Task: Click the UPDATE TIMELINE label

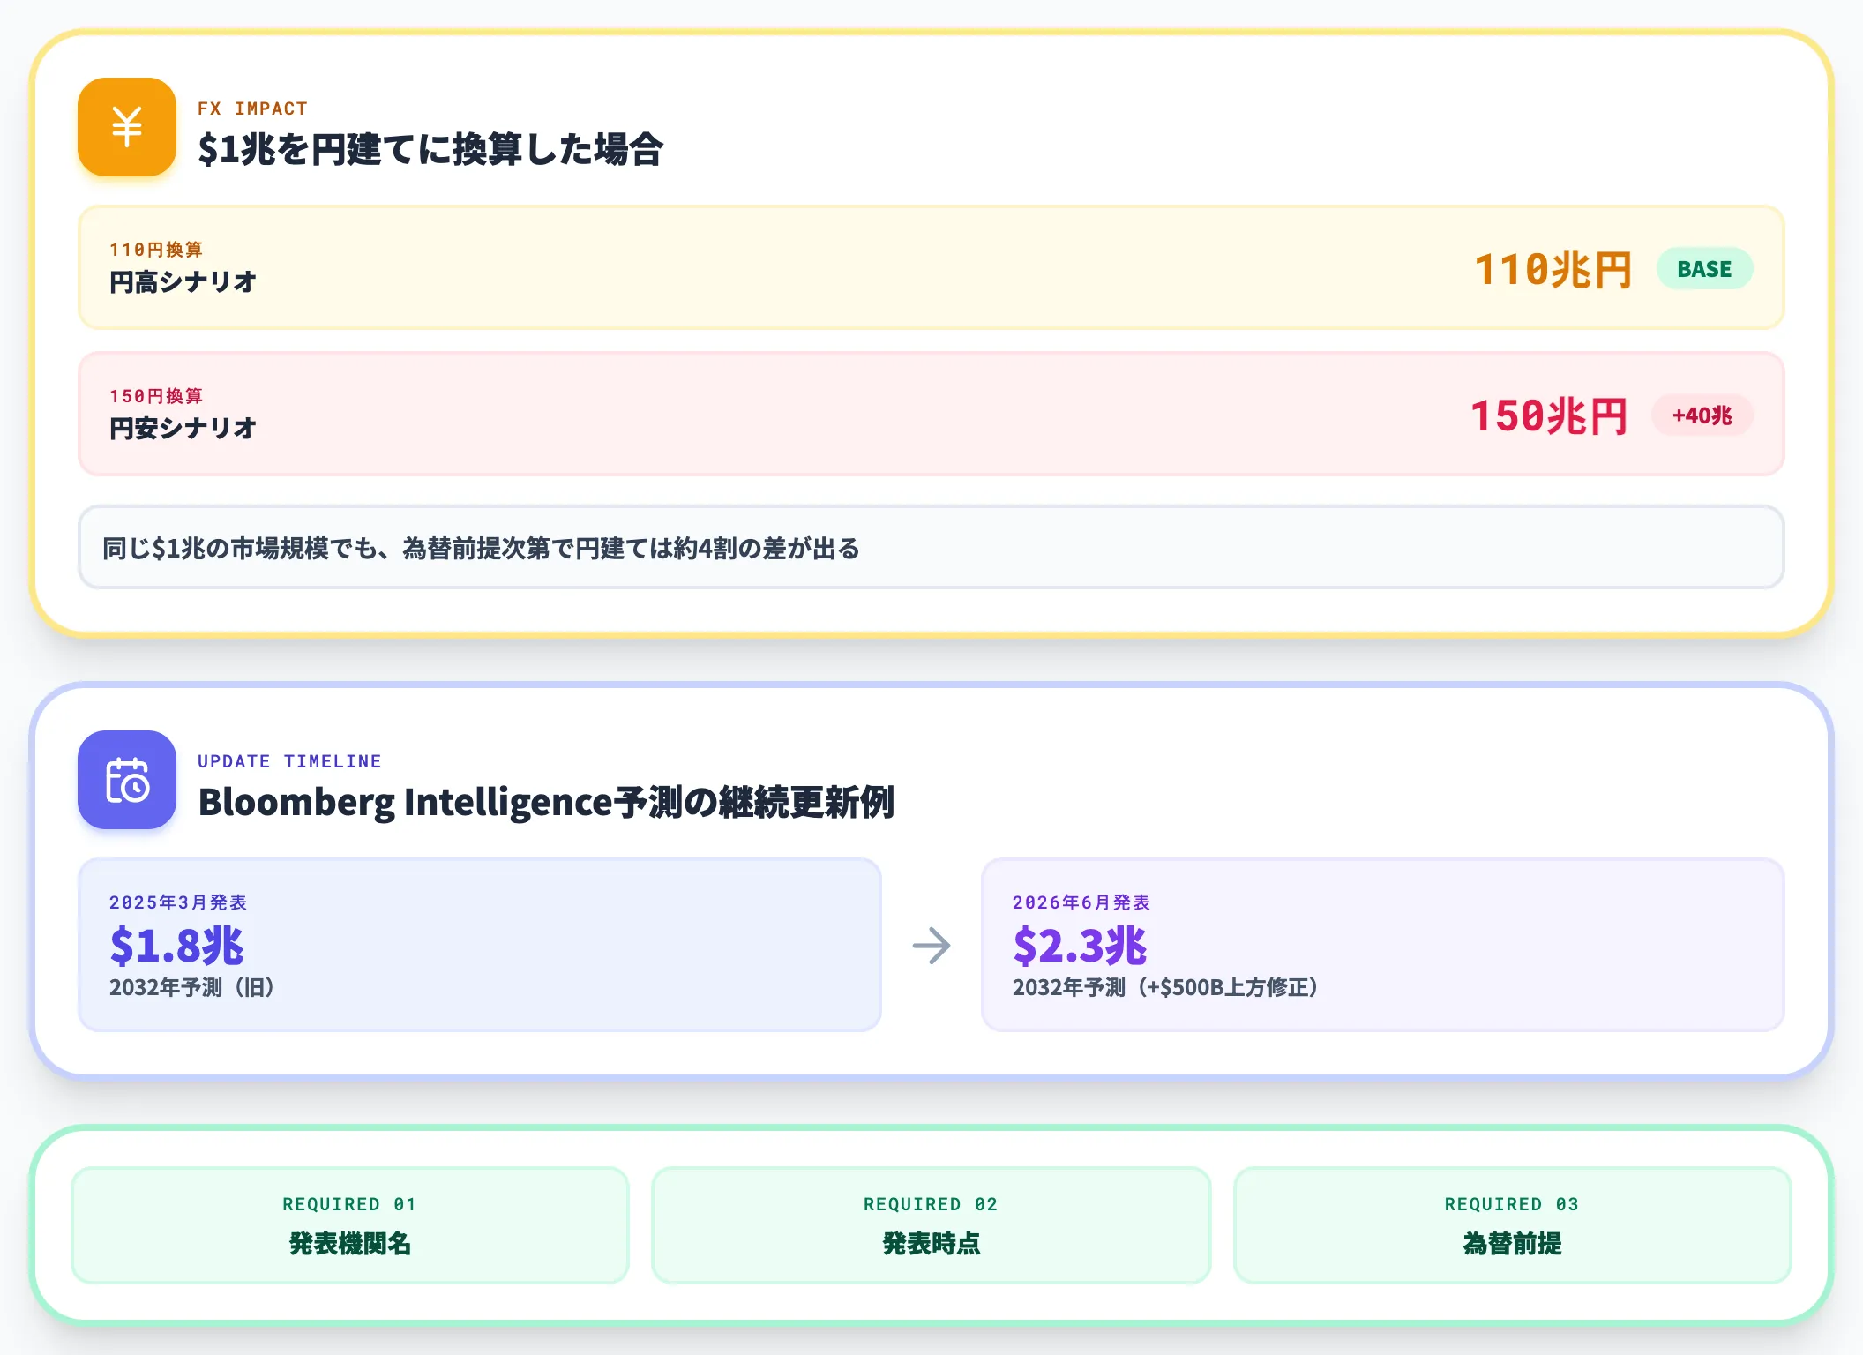Action: [x=289, y=761]
